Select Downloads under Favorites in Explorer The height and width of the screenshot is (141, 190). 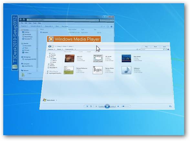pos(27,35)
